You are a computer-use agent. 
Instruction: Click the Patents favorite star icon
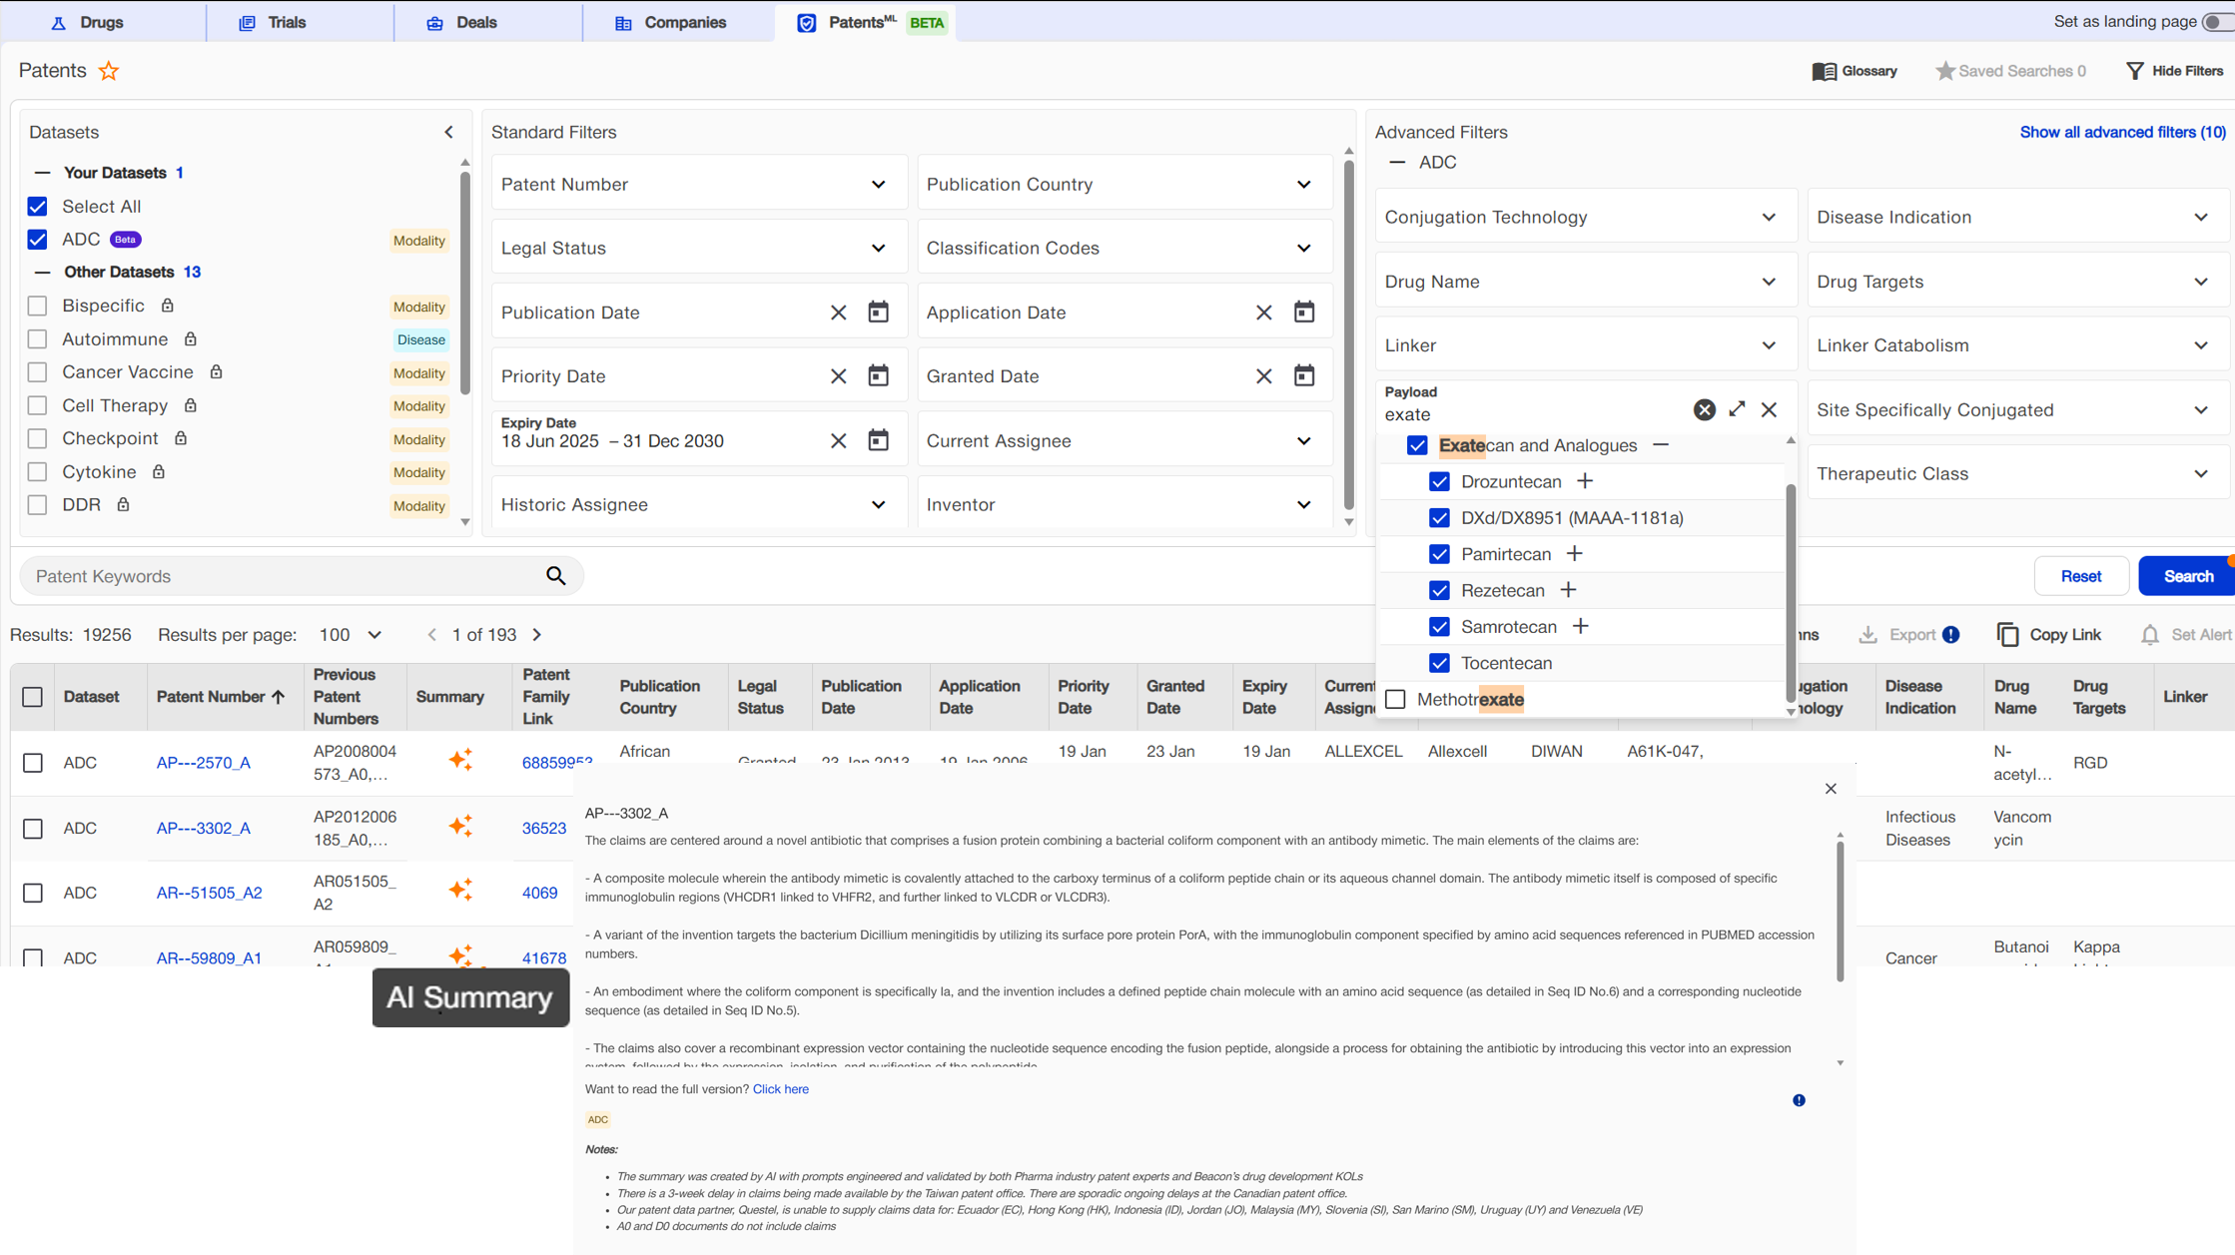click(109, 71)
